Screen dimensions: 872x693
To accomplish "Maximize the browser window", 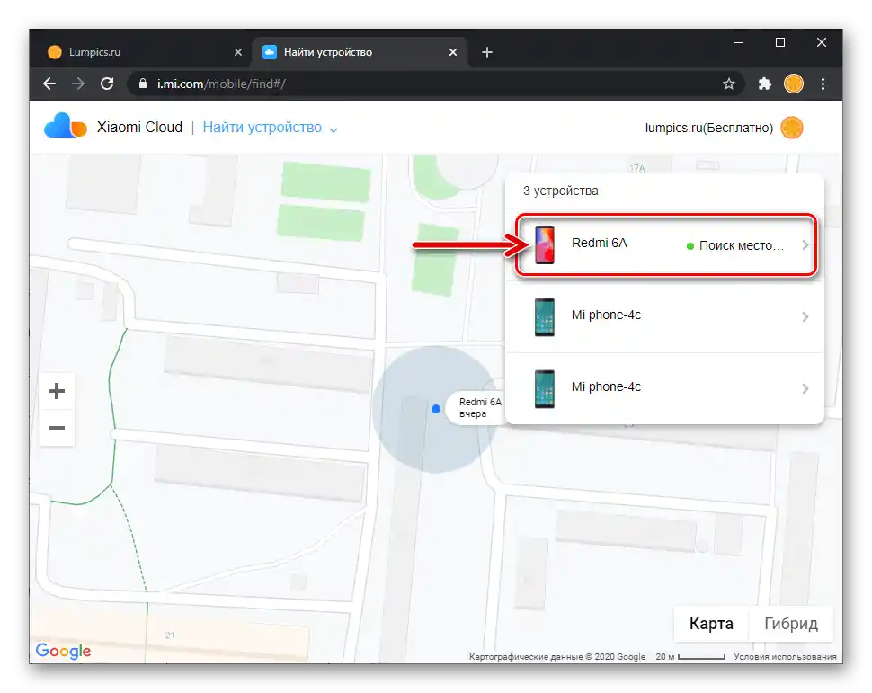I will pos(780,43).
